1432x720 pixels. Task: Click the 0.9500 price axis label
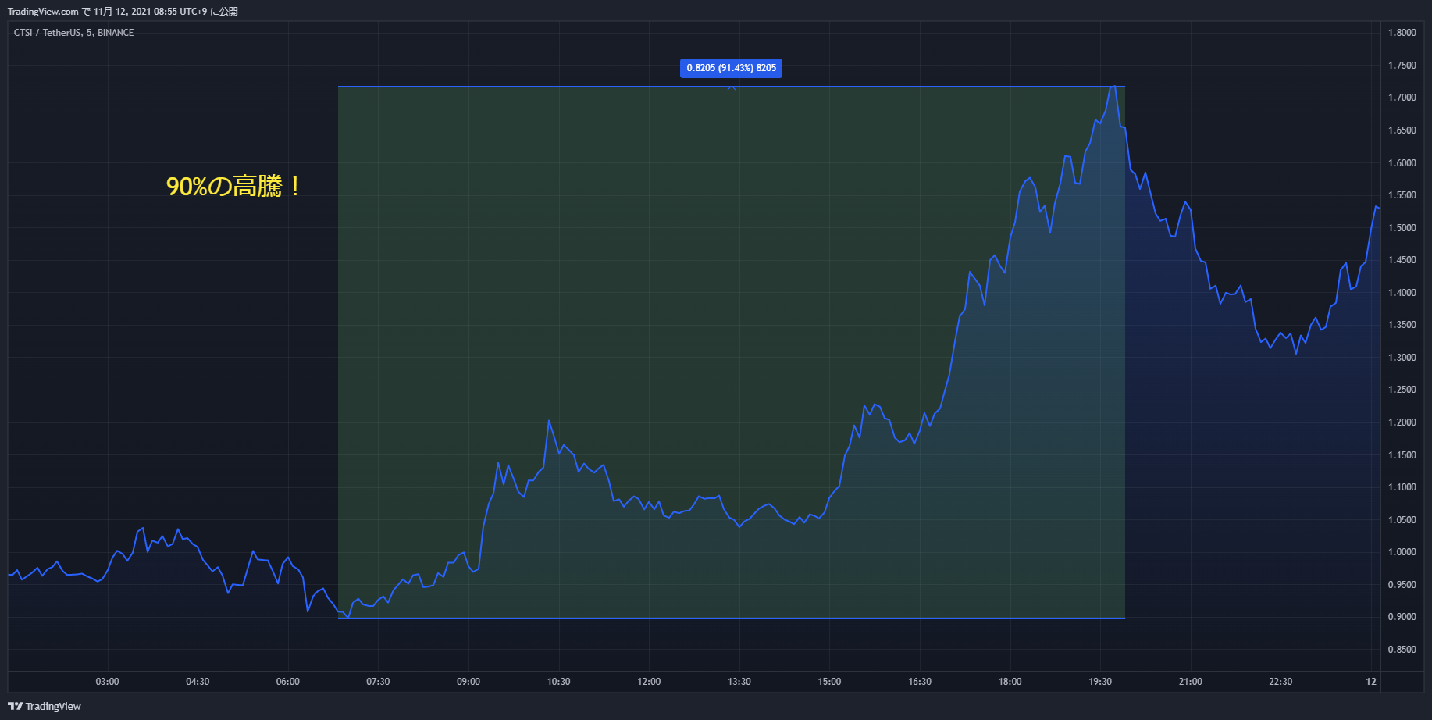coord(1402,585)
